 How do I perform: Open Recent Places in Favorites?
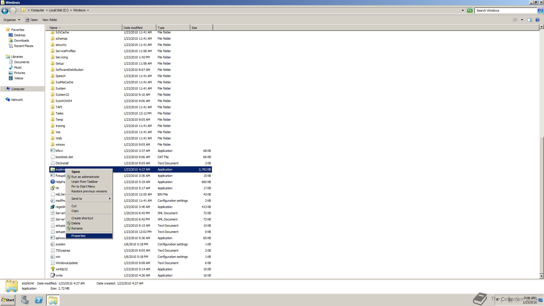coord(24,46)
